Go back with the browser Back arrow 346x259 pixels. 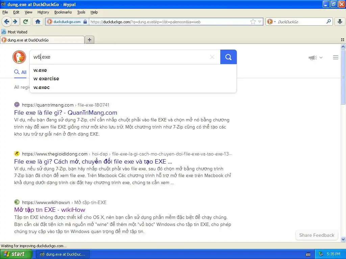click(x=6, y=22)
